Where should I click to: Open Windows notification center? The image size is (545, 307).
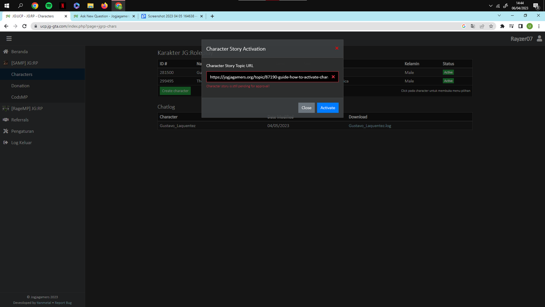pyautogui.click(x=536, y=6)
